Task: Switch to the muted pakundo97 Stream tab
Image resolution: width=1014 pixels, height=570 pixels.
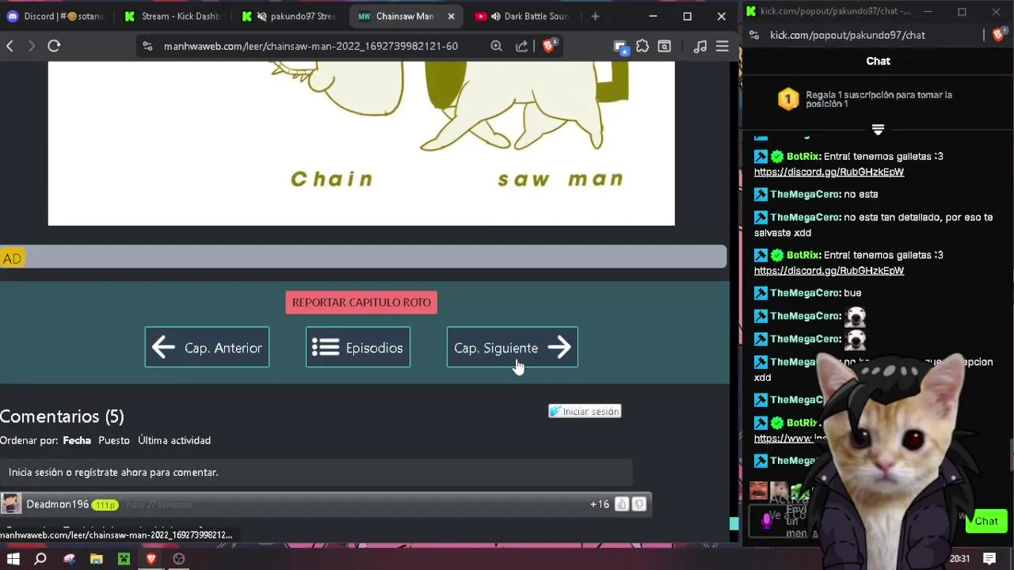Action: tap(289, 16)
